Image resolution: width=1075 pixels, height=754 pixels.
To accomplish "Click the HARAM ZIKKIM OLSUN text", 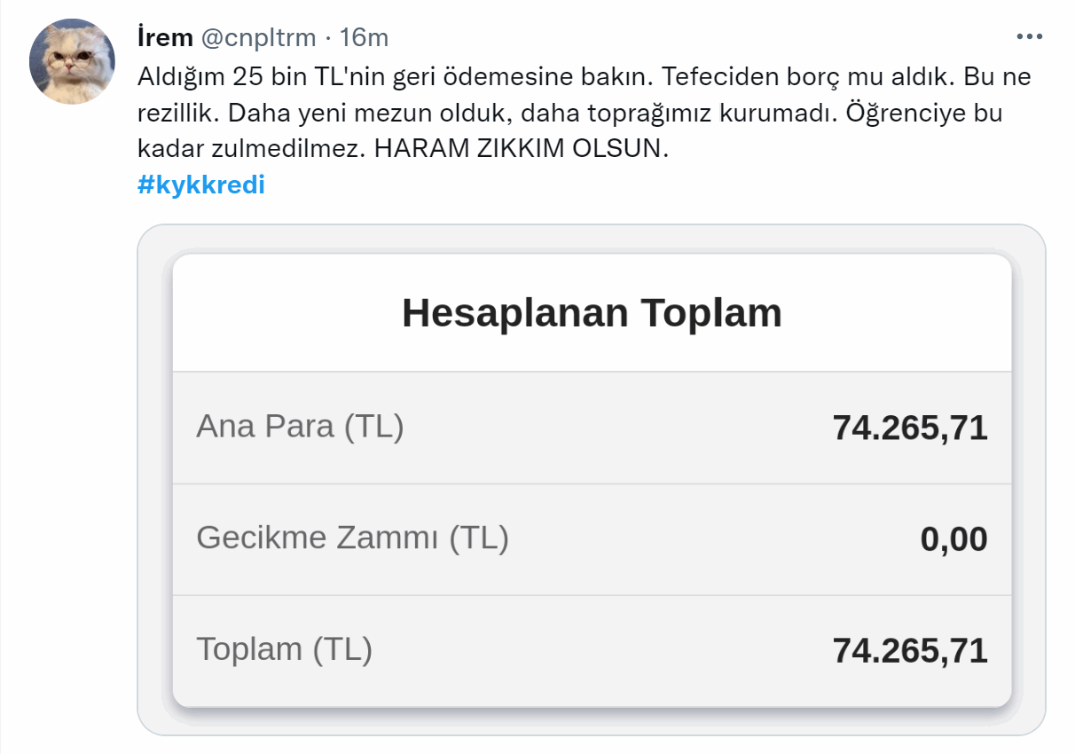I will click(521, 148).
